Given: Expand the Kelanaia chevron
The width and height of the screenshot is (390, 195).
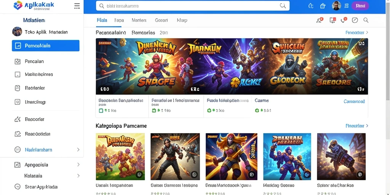Looking at the screenshot, I should click(x=78, y=176).
